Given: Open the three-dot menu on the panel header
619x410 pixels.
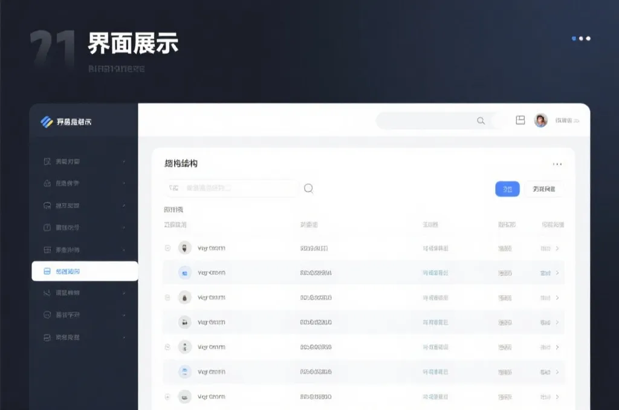Looking at the screenshot, I should pyautogui.click(x=558, y=163).
